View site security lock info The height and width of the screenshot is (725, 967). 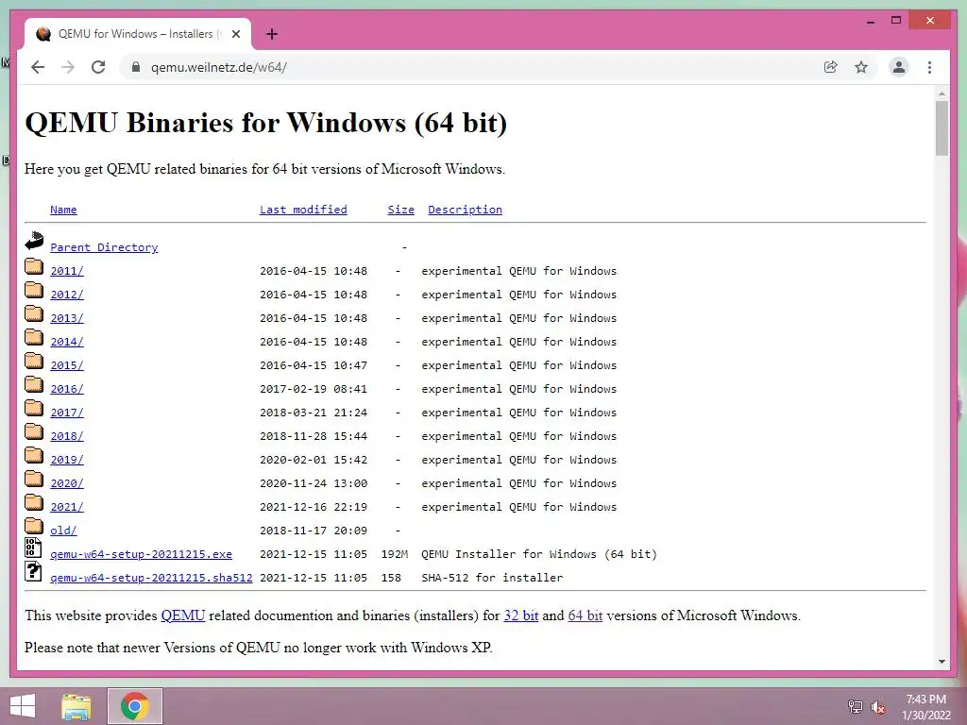136,67
